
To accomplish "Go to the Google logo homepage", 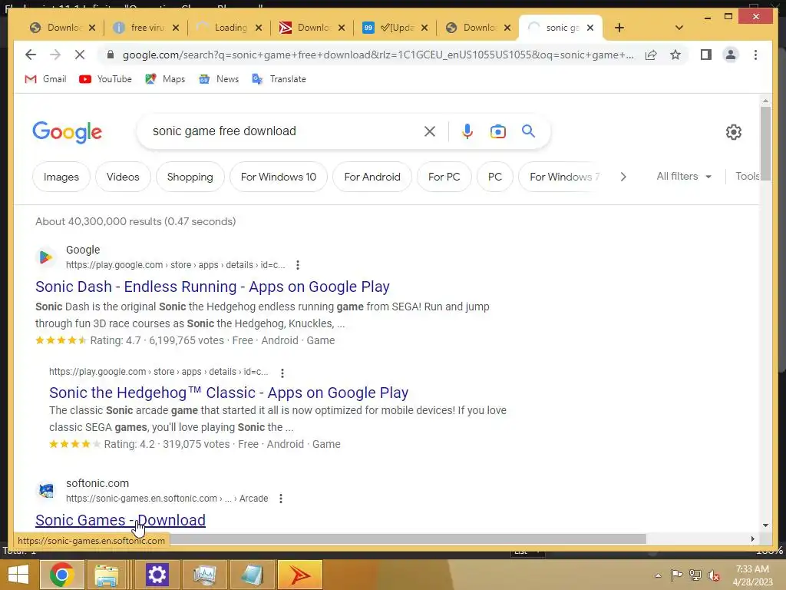I will (68, 132).
